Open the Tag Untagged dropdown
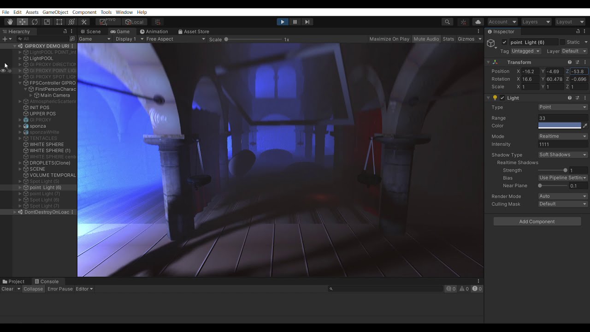 tap(525, 51)
